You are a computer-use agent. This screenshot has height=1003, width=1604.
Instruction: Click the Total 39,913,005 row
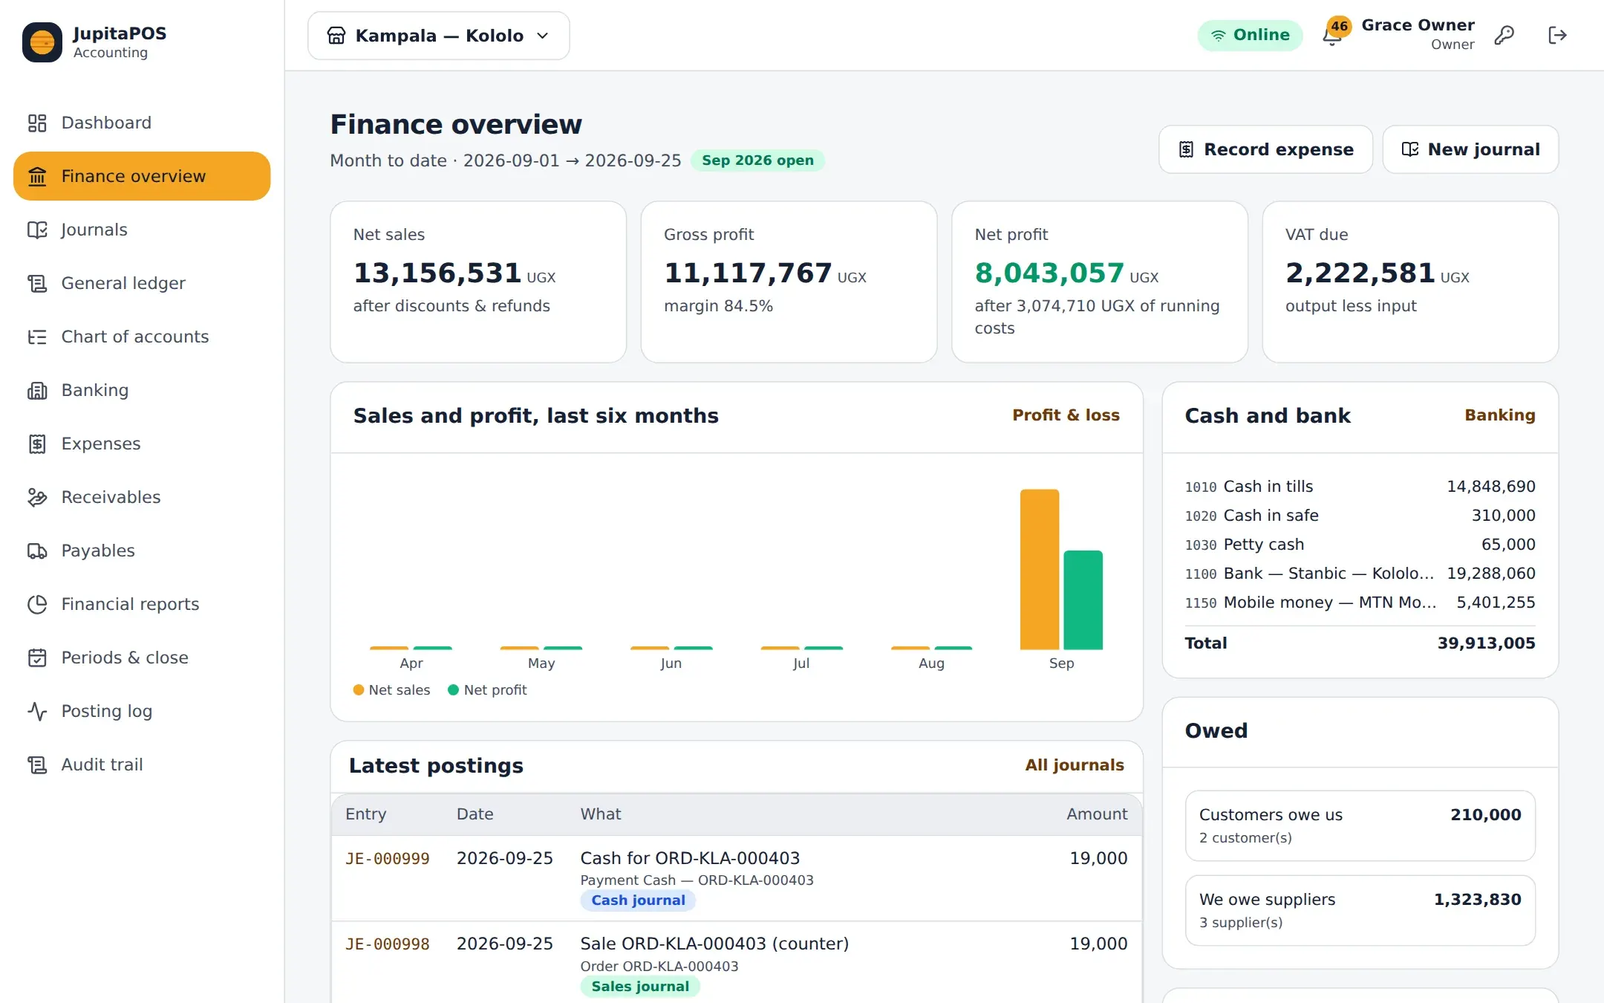point(1360,643)
